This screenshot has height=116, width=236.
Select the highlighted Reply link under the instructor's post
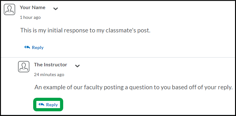48,105
